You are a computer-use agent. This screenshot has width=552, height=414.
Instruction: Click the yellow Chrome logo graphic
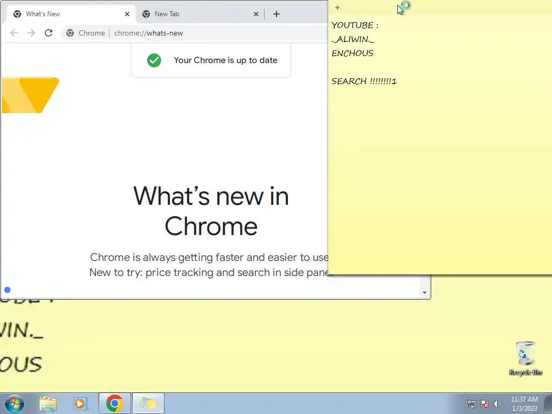(30, 95)
